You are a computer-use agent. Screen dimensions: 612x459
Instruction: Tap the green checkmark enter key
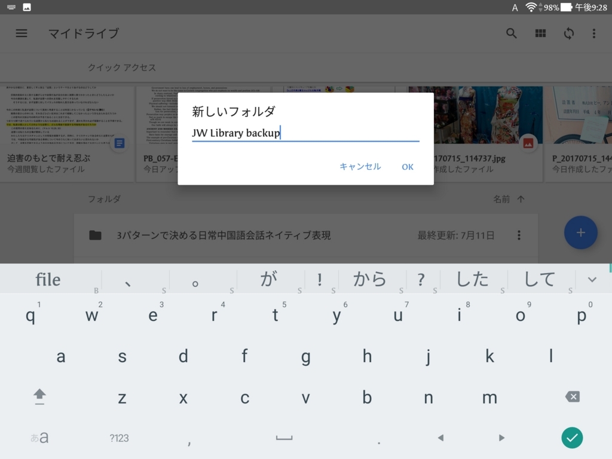coord(572,437)
